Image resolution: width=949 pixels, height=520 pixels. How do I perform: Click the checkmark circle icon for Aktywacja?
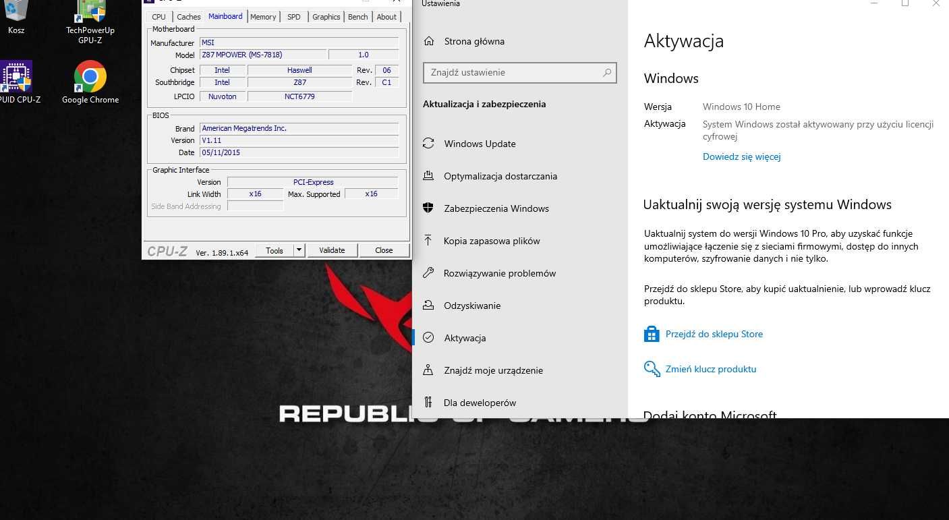[x=428, y=338]
